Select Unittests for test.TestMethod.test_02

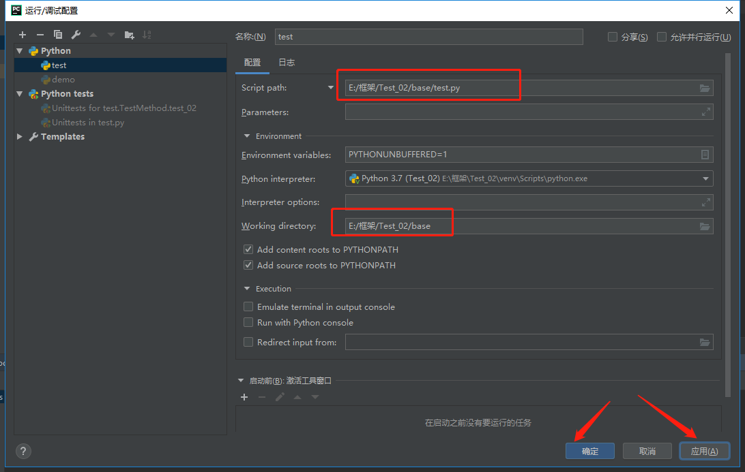point(120,108)
